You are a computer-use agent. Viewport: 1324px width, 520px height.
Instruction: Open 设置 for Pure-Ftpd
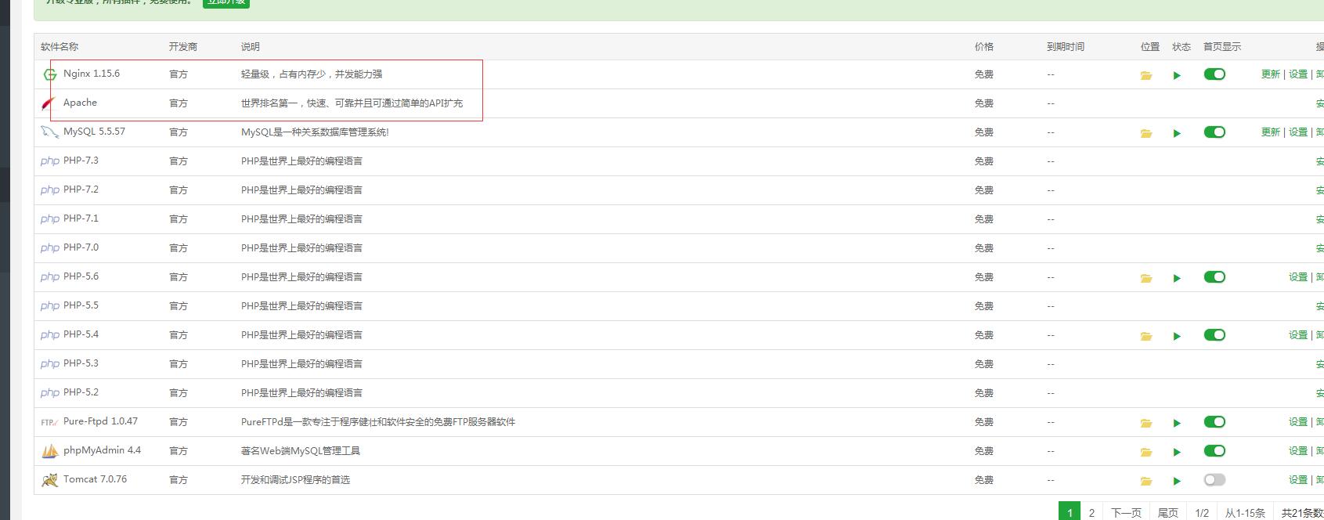pyautogui.click(x=1298, y=422)
